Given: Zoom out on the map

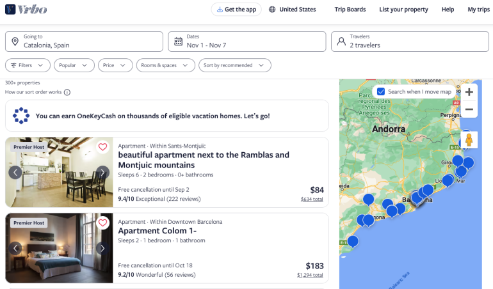Looking at the screenshot, I should point(469,109).
